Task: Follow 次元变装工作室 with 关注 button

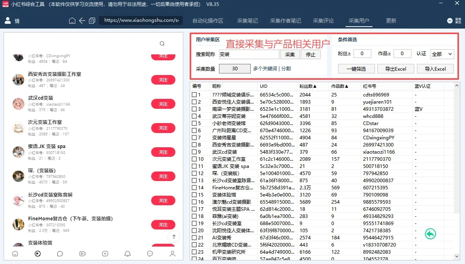Action: click(163, 128)
